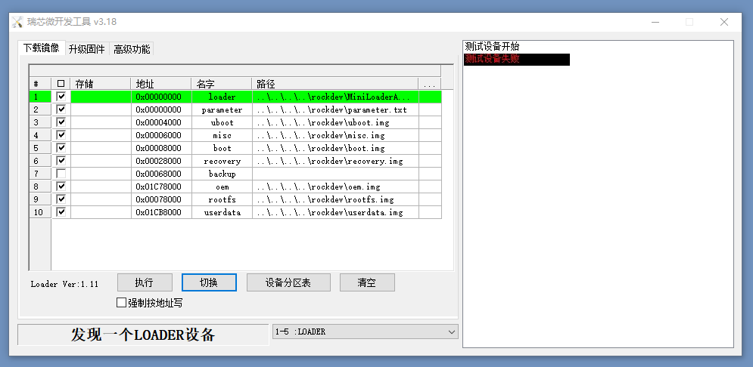Uncheck the userdata row checkbox
The width and height of the screenshot is (753, 367).
pos(61,211)
